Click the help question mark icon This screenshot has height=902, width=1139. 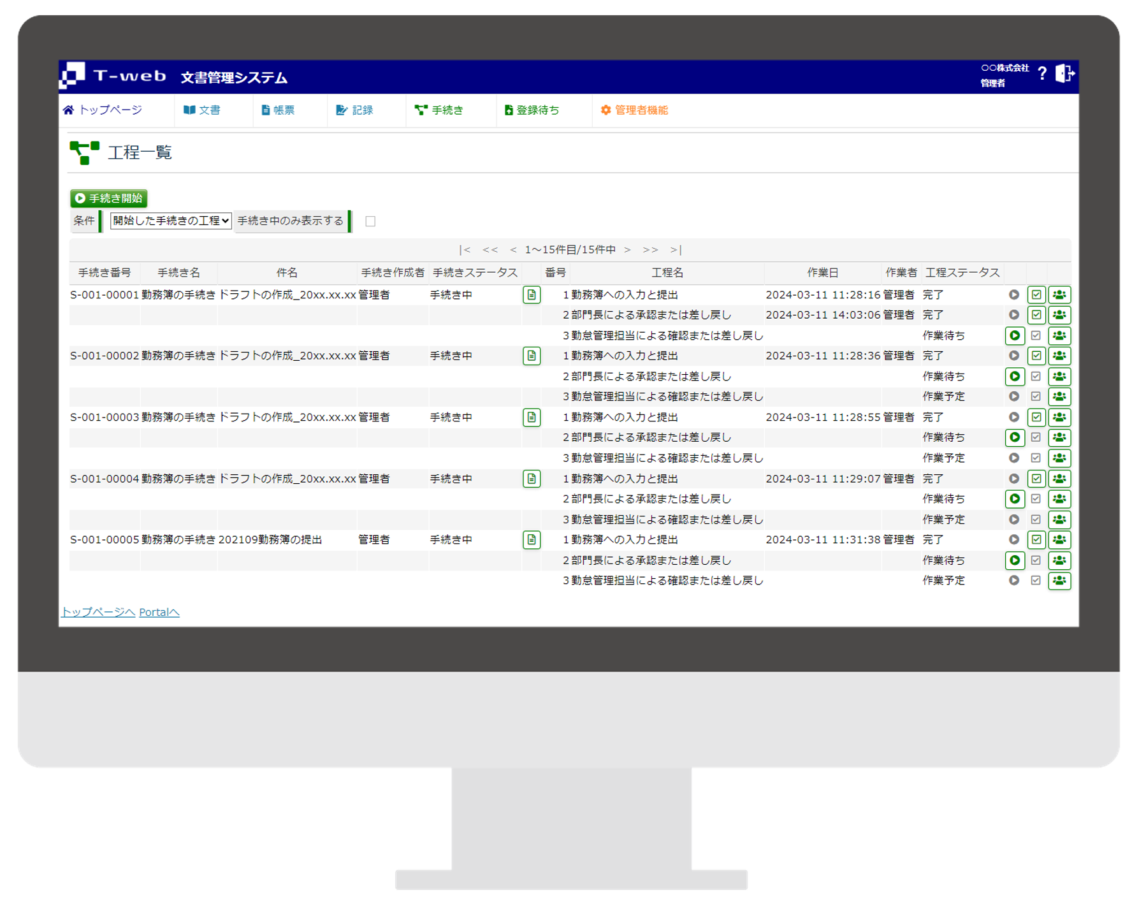[x=1041, y=74]
